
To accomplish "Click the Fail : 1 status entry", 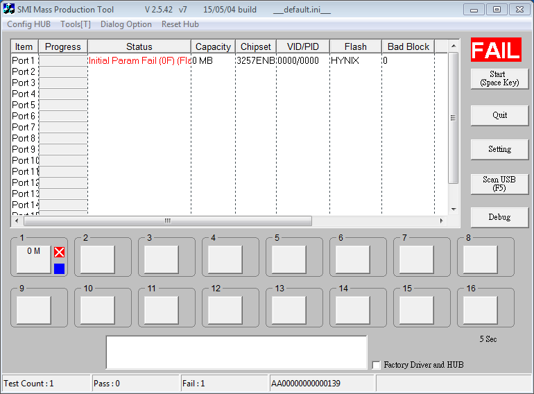I will [193, 384].
